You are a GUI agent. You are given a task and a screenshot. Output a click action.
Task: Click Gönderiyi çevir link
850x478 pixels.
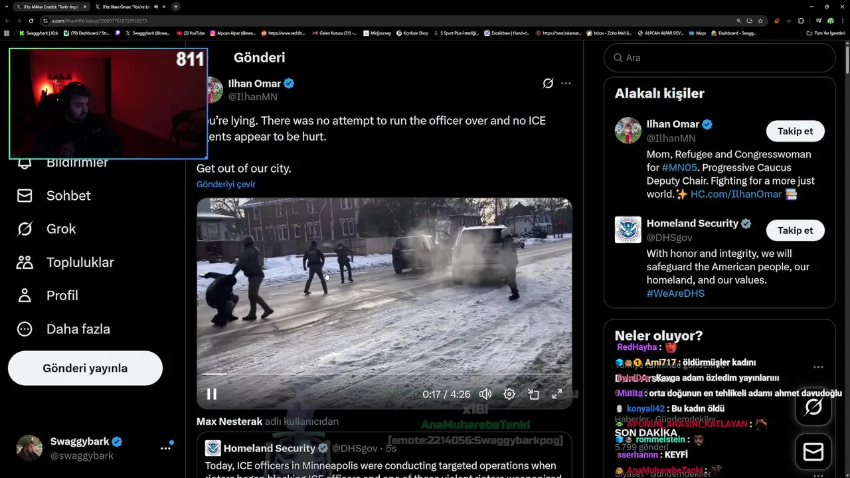point(226,185)
